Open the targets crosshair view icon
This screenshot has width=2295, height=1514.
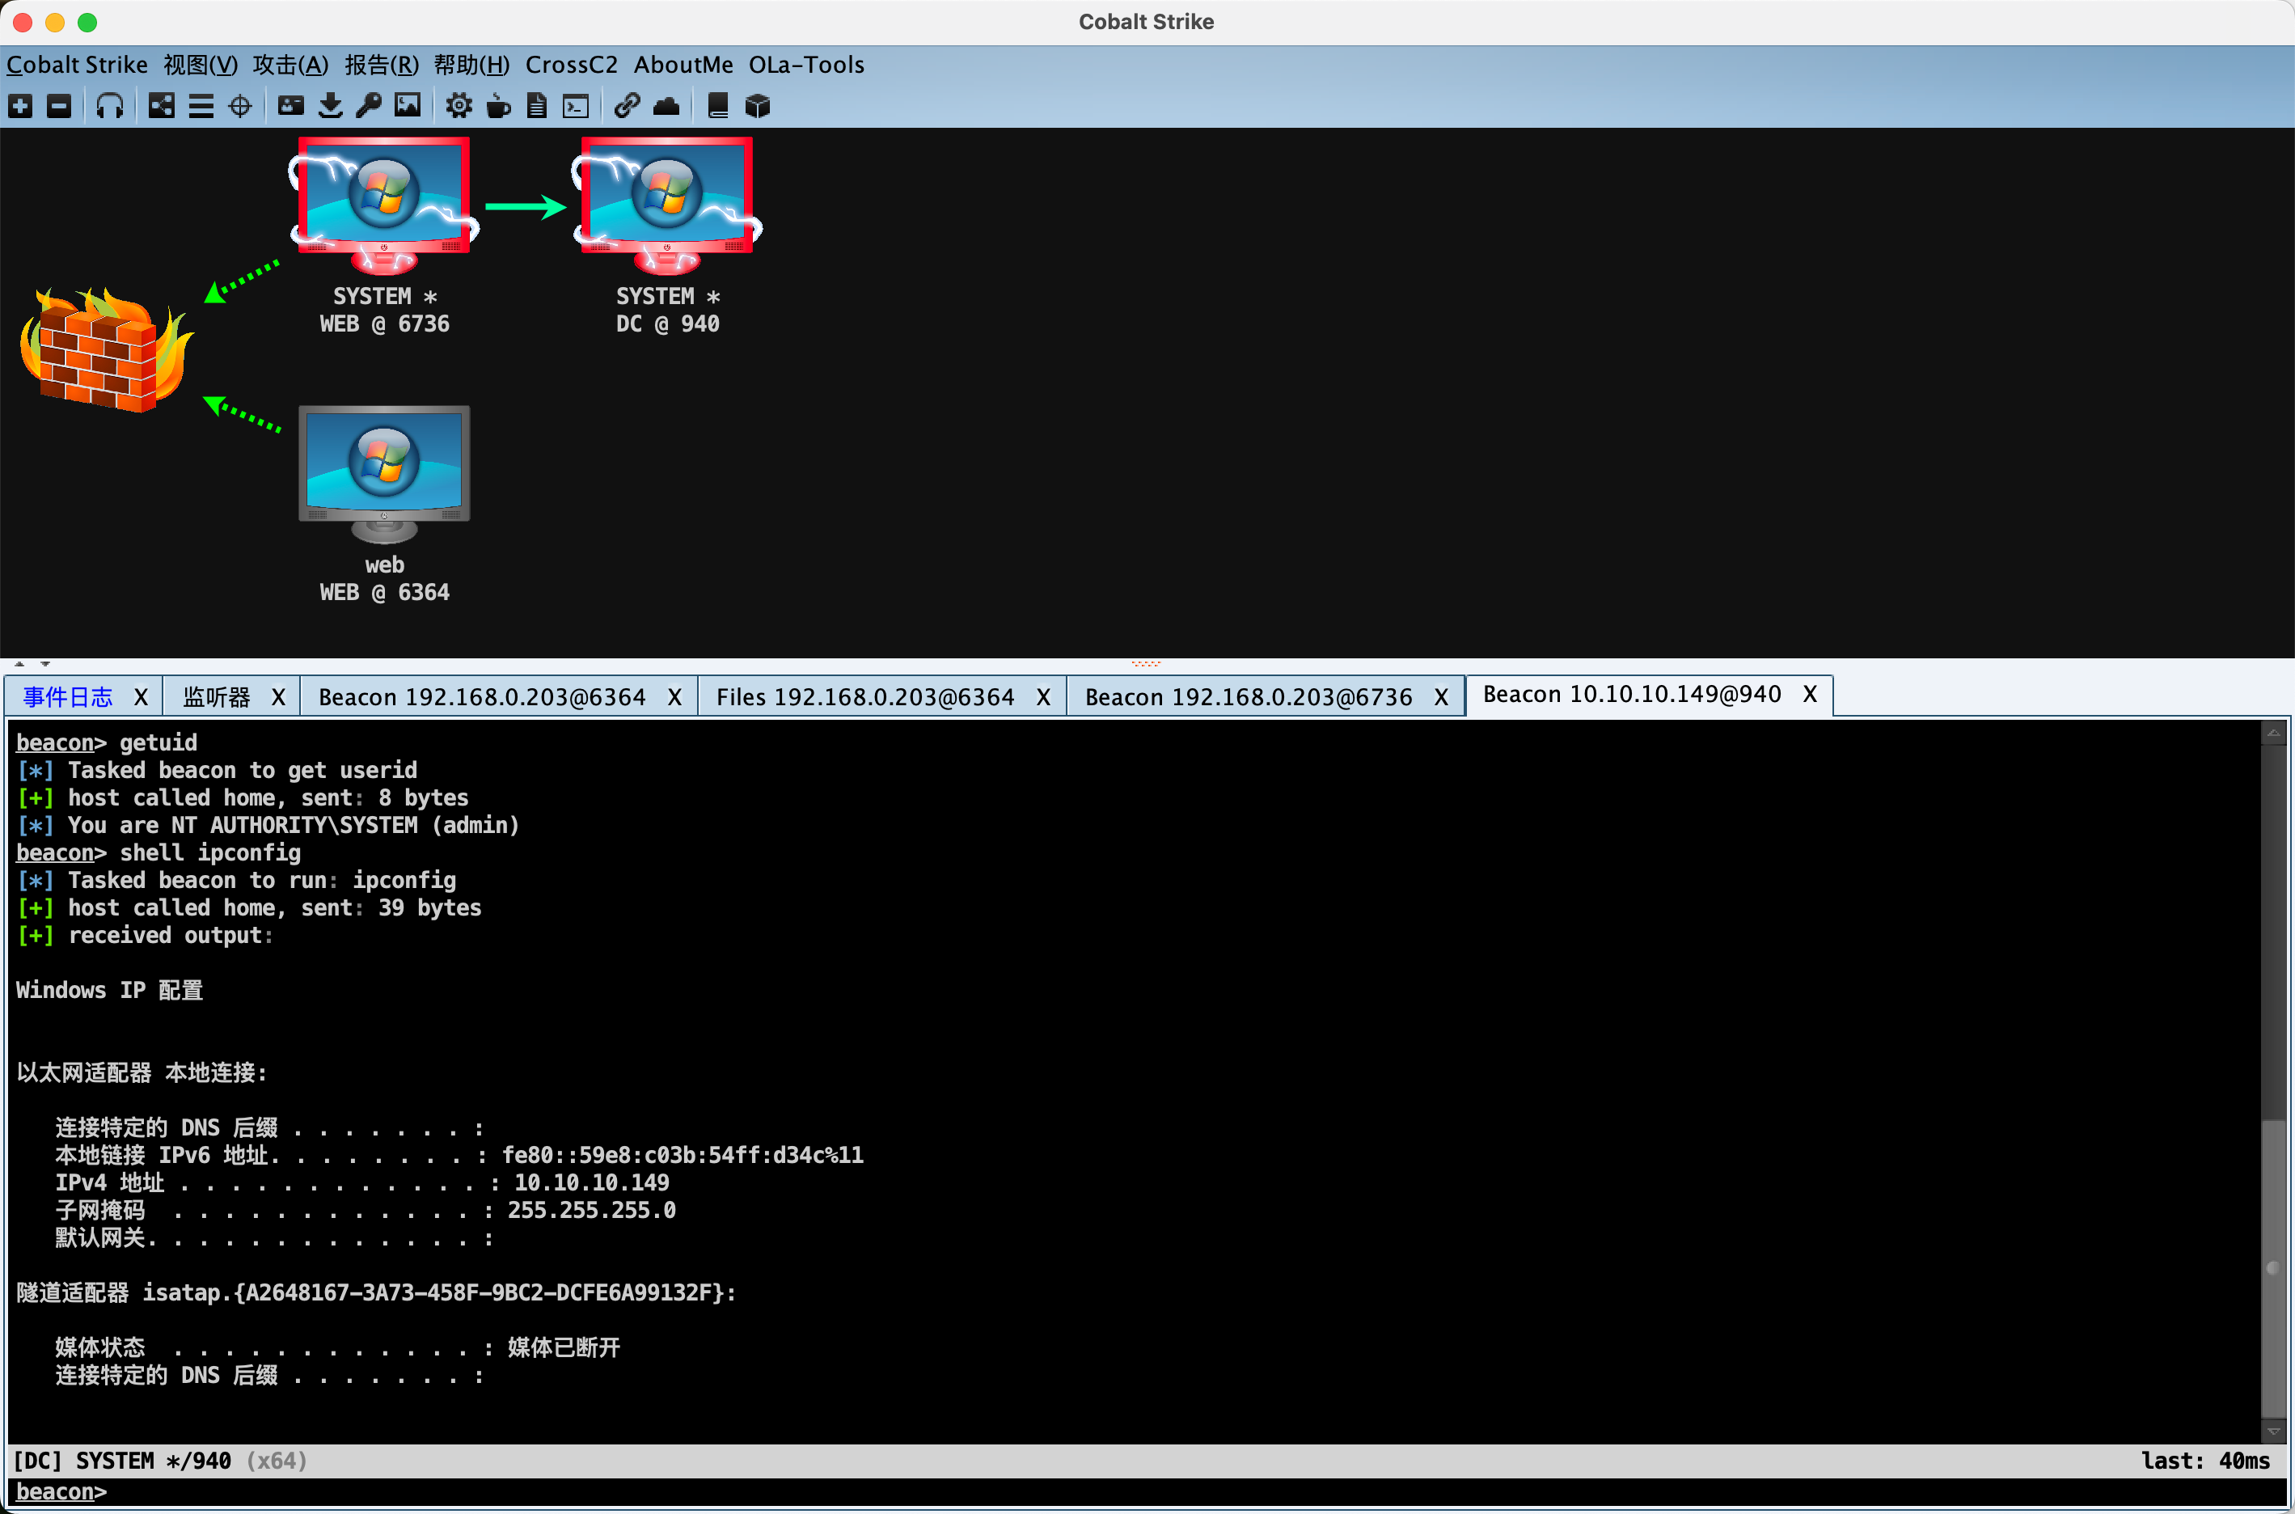[x=240, y=105]
